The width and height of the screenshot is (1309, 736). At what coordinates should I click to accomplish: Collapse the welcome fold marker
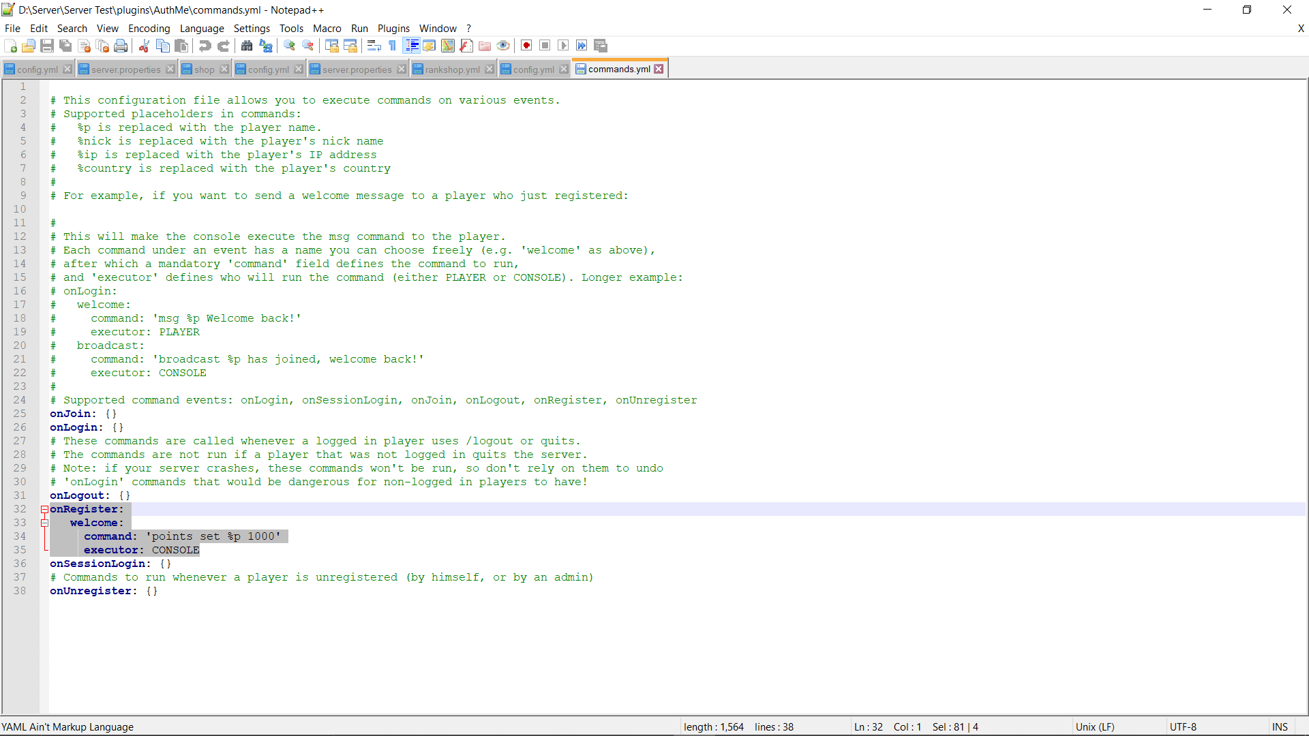(44, 523)
